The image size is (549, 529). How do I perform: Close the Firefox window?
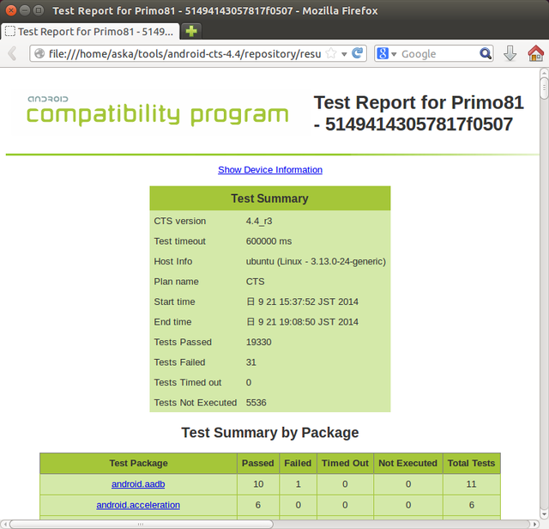(11, 10)
